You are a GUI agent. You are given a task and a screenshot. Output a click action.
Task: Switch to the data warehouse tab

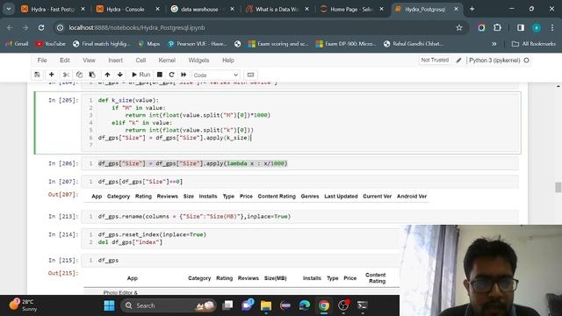pyautogui.click(x=199, y=10)
